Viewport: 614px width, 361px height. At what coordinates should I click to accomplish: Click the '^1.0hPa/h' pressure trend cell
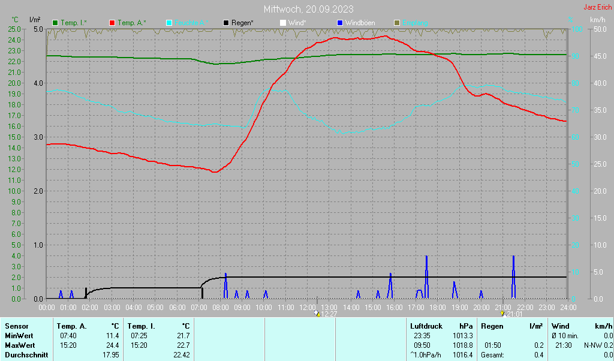tap(425, 355)
